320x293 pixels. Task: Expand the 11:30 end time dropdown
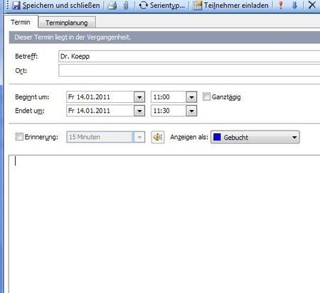[x=191, y=111]
